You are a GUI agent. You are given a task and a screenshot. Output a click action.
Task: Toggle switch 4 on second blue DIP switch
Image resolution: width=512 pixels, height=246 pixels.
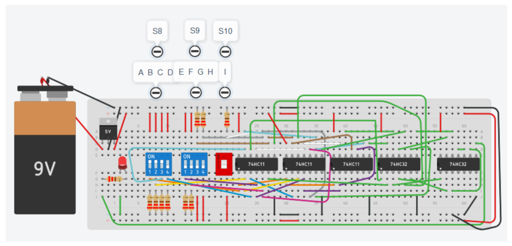point(203,164)
